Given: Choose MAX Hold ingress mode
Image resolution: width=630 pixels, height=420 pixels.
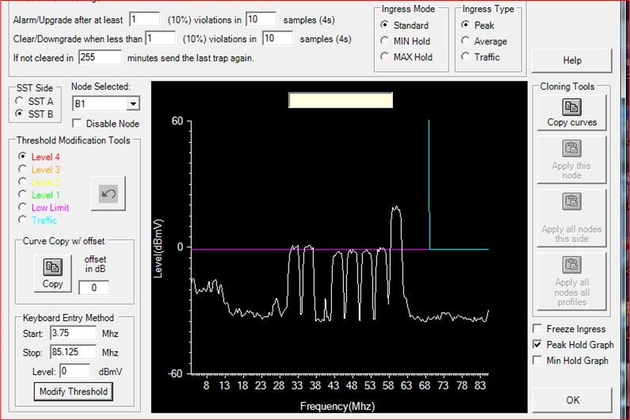Looking at the screenshot, I should [384, 57].
